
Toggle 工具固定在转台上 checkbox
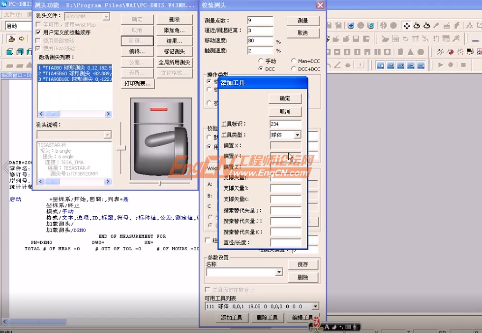(208, 290)
